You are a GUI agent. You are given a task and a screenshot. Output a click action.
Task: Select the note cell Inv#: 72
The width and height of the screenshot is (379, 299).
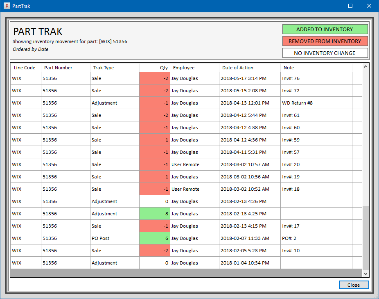(x=316, y=91)
